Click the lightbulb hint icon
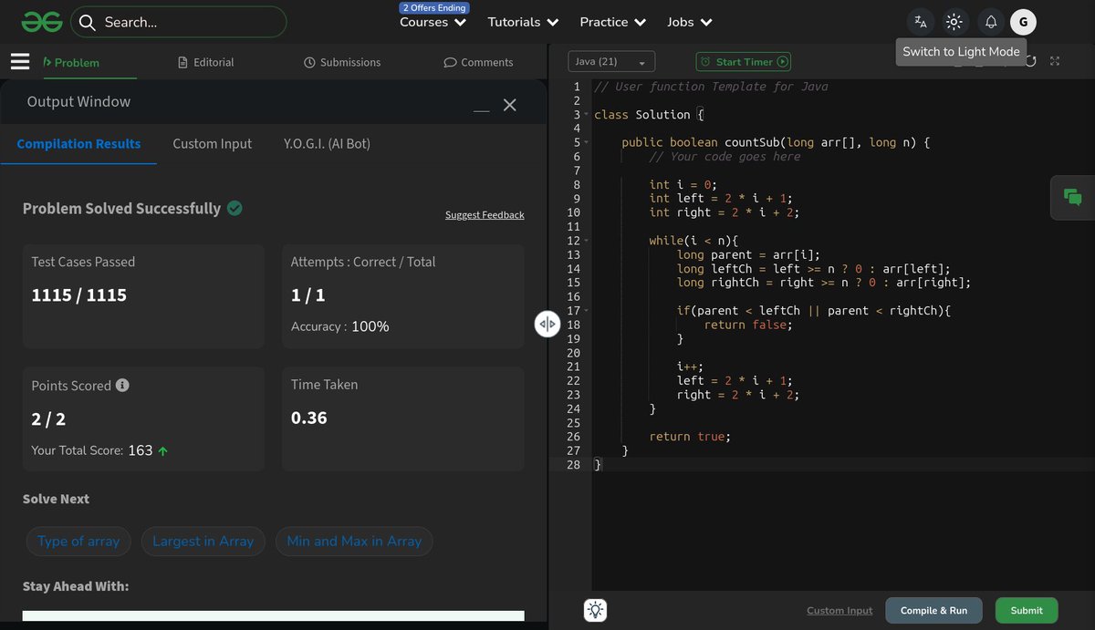This screenshot has width=1095, height=630. pyautogui.click(x=596, y=610)
